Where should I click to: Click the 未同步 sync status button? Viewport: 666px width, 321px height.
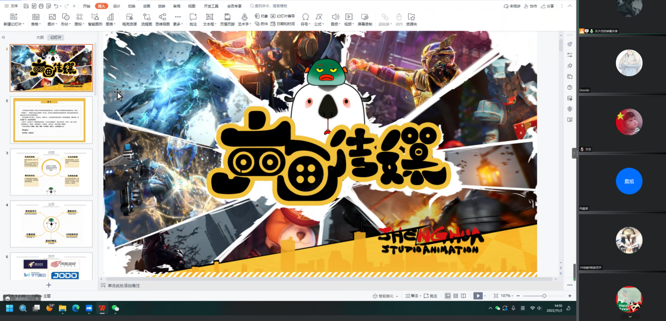point(512,6)
